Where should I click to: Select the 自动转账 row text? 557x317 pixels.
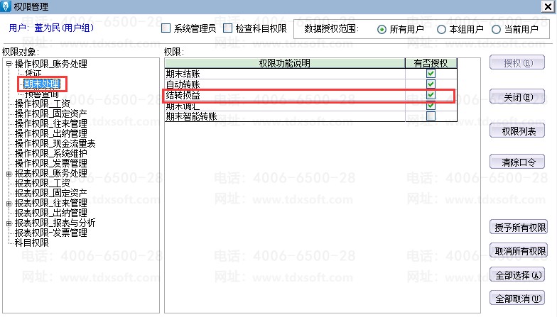(x=183, y=84)
